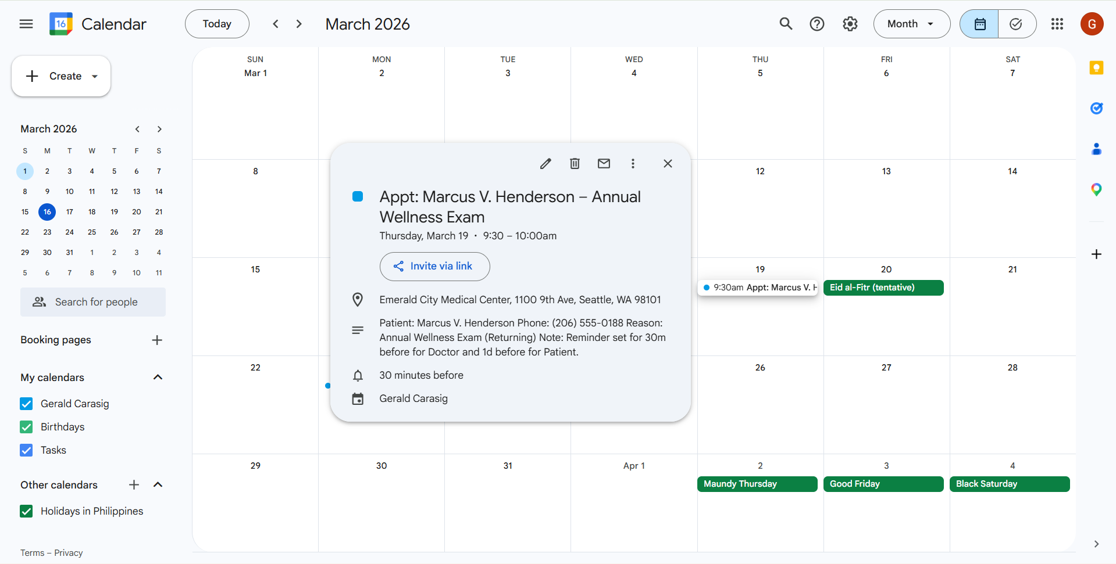Open Google Keep side panel icon
The height and width of the screenshot is (564, 1116).
coord(1096,68)
